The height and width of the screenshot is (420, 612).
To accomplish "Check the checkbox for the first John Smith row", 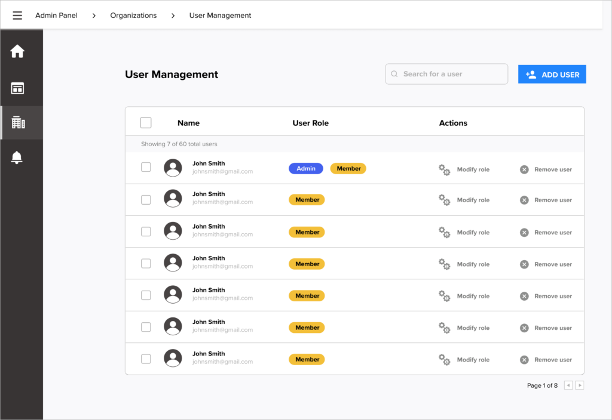I will tap(145, 168).
